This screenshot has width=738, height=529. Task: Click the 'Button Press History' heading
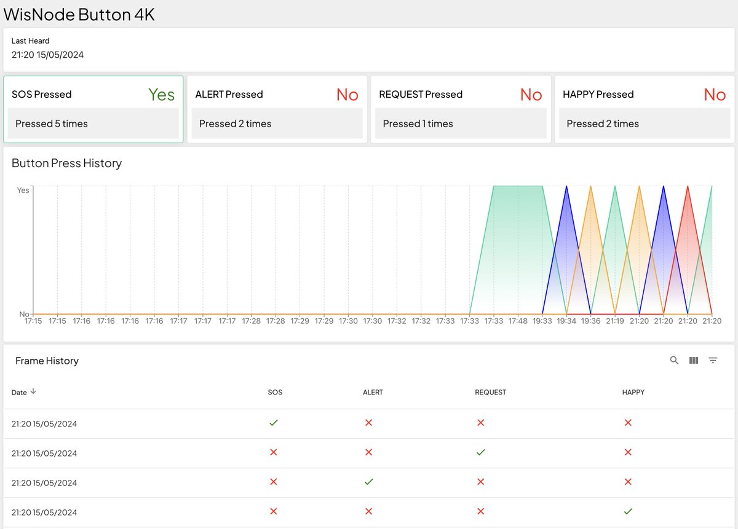tap(67, 163)
